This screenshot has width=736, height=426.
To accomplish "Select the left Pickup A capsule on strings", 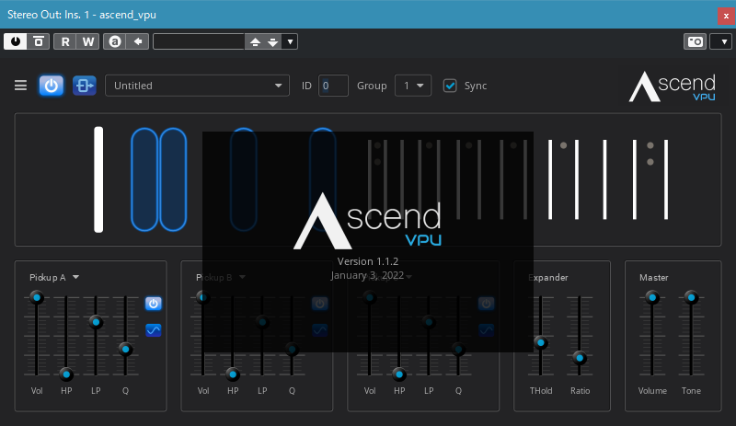I will point(144,179).
